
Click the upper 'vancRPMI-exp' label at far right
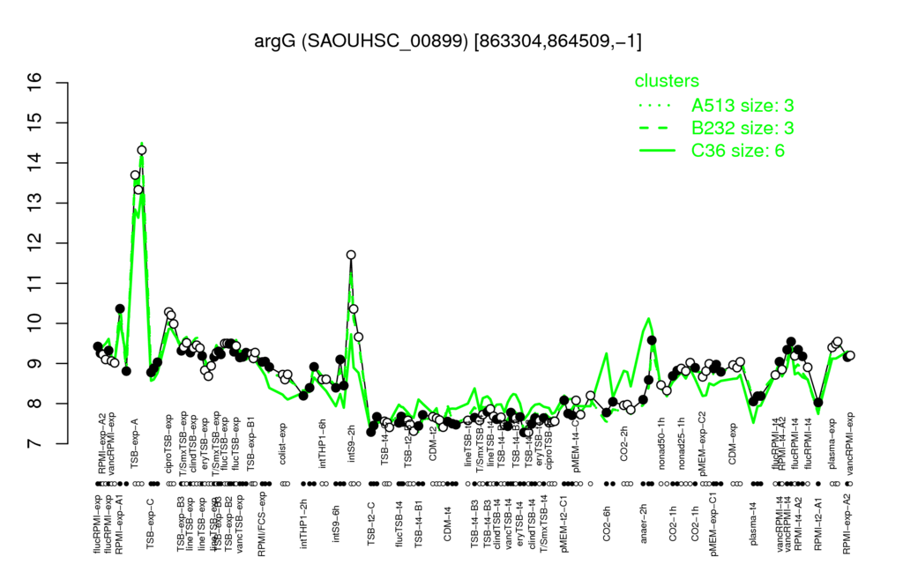click(850, 442)
